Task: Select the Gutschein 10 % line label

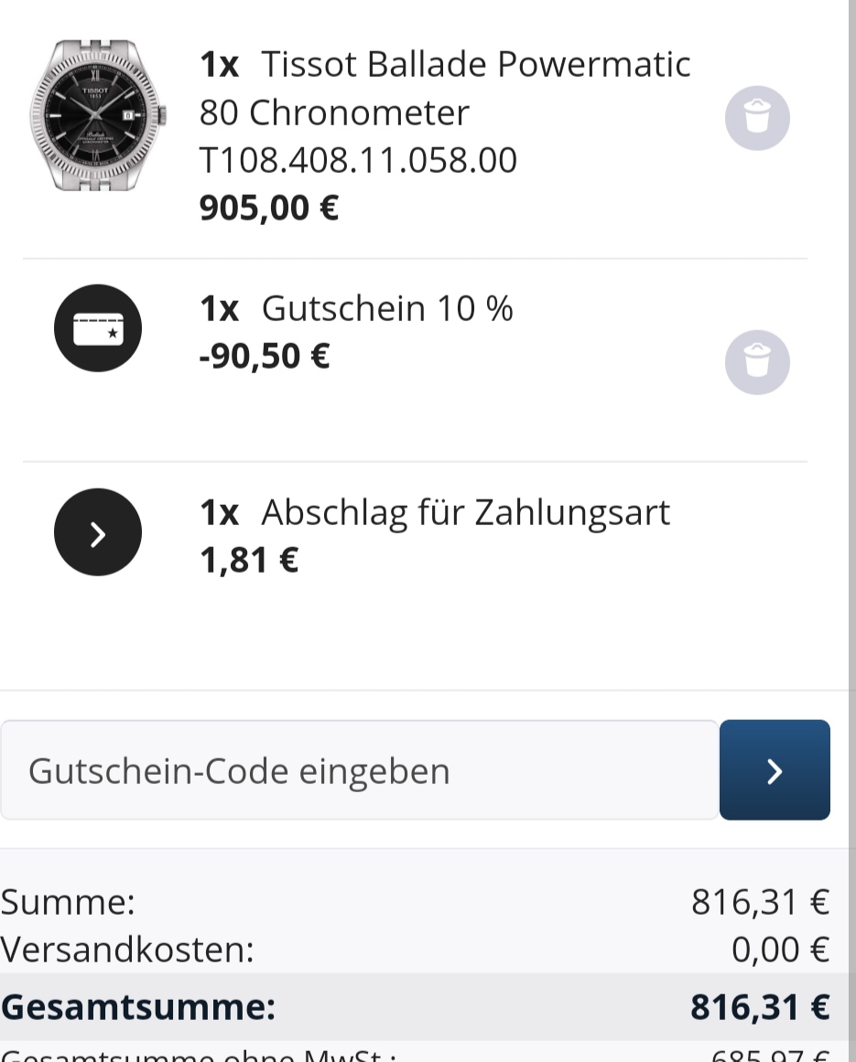Action: (x=387, y=309)
